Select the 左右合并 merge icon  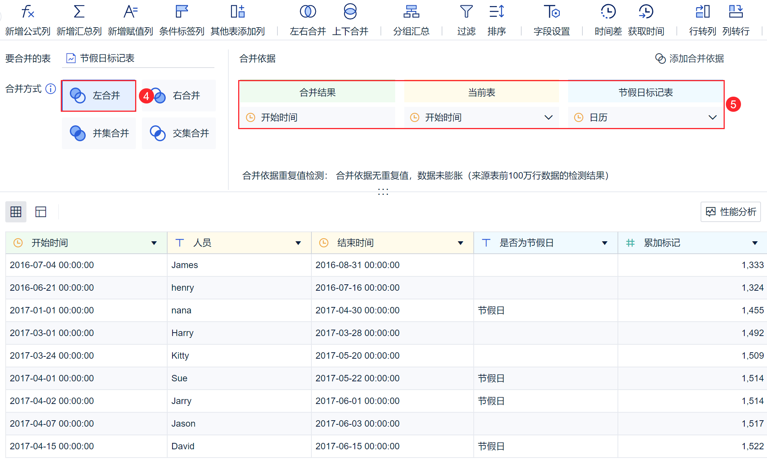point(308,12)
